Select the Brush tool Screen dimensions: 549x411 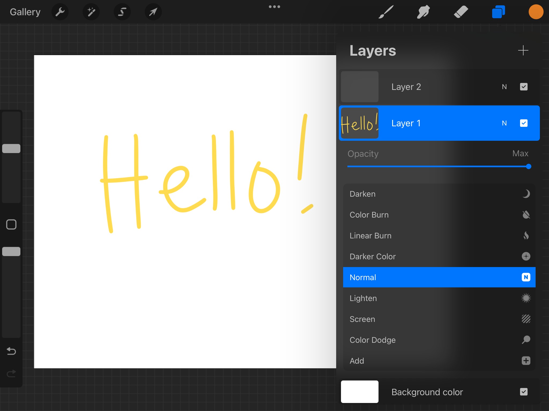click(385, 12)
